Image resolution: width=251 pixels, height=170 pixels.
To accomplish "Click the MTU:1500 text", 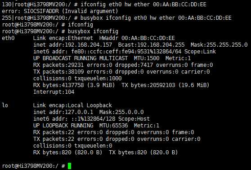I will click(147, 58).
